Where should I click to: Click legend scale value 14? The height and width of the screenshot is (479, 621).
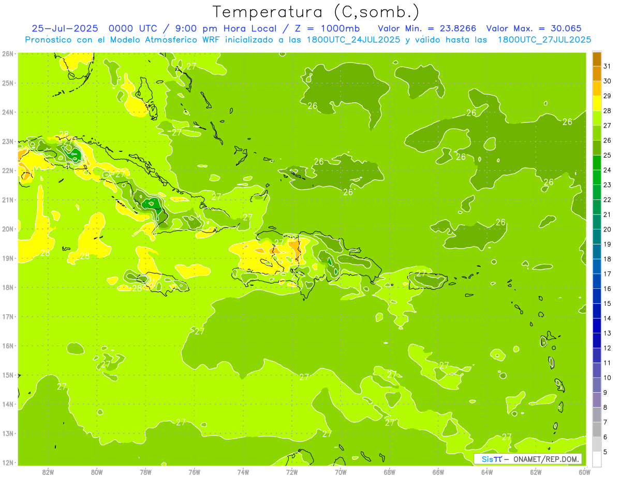click(x=607, y=318)
